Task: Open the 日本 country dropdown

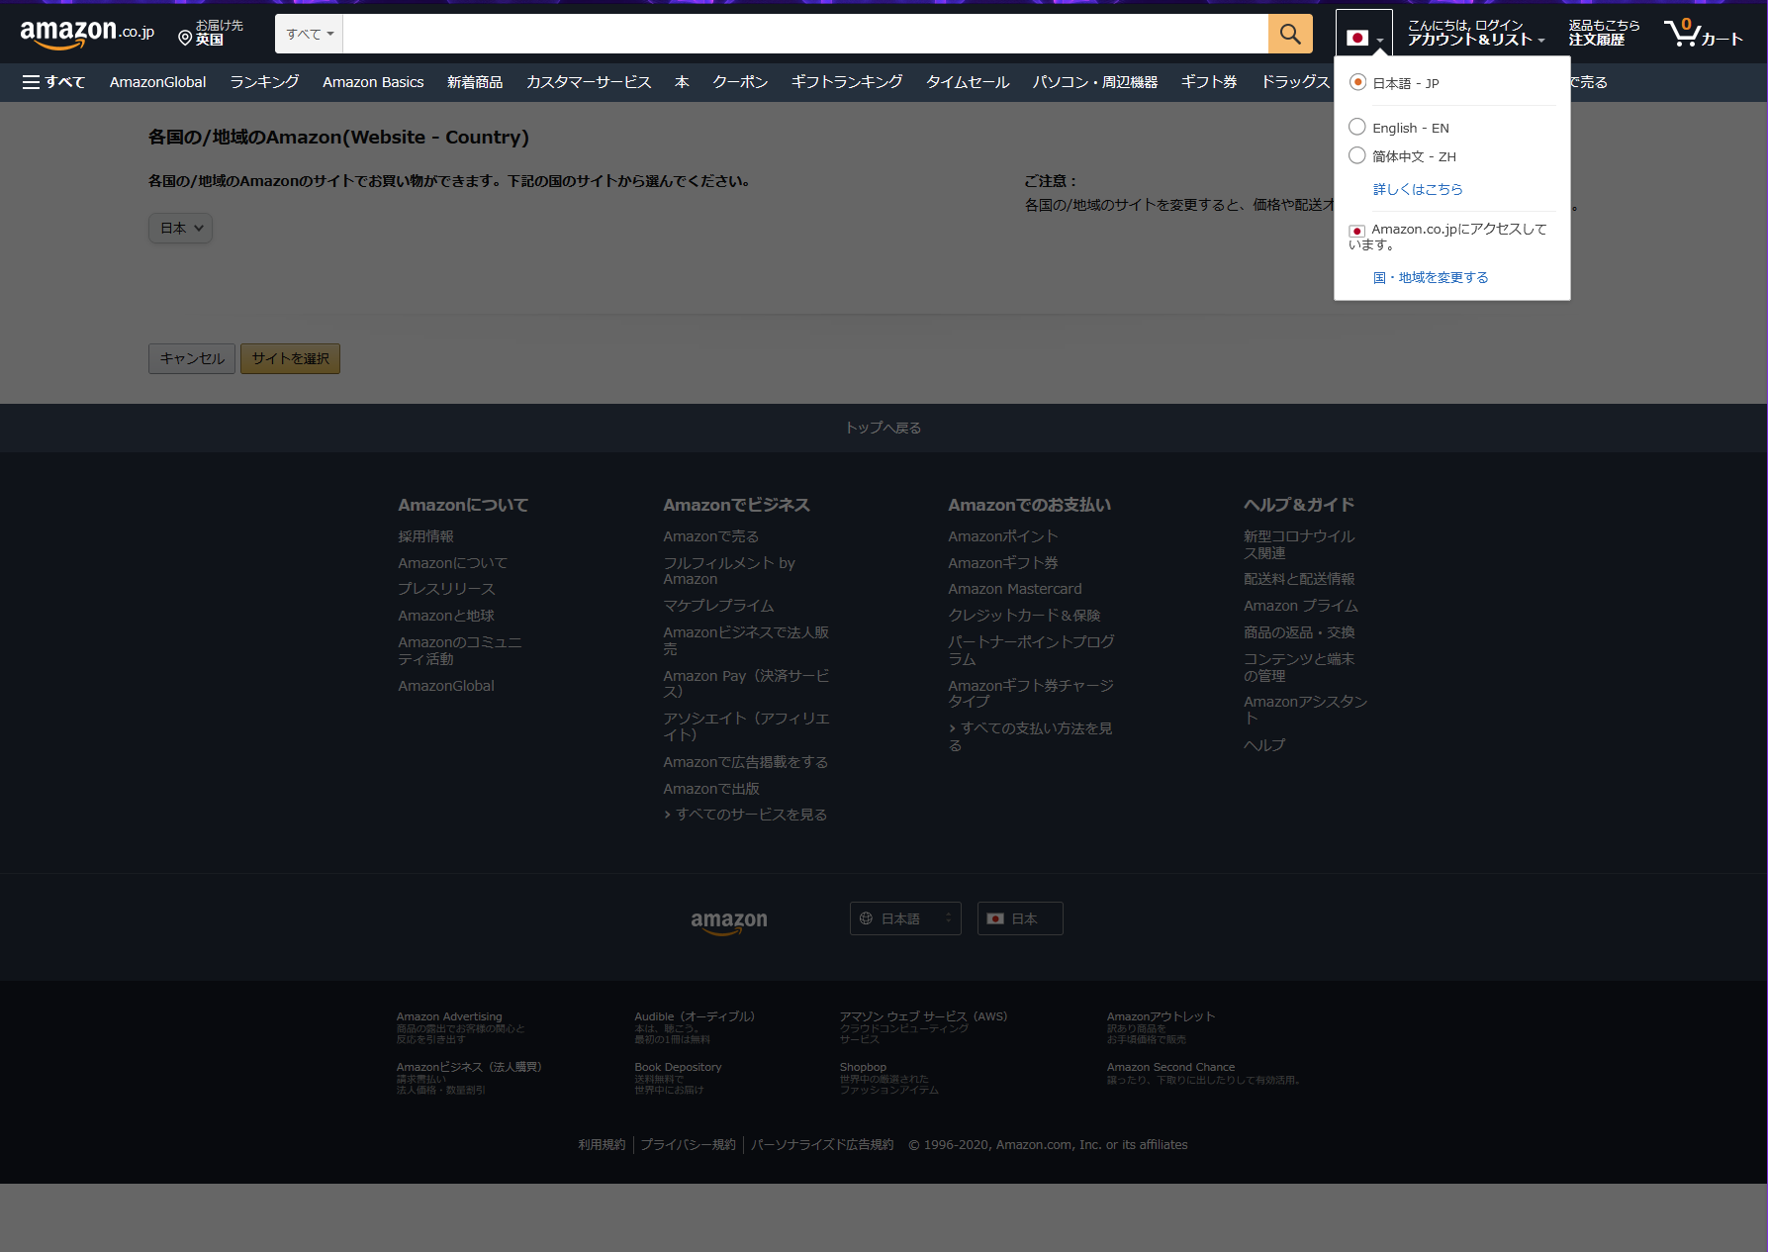Action: pyautogui.click(x=181, y=228)
